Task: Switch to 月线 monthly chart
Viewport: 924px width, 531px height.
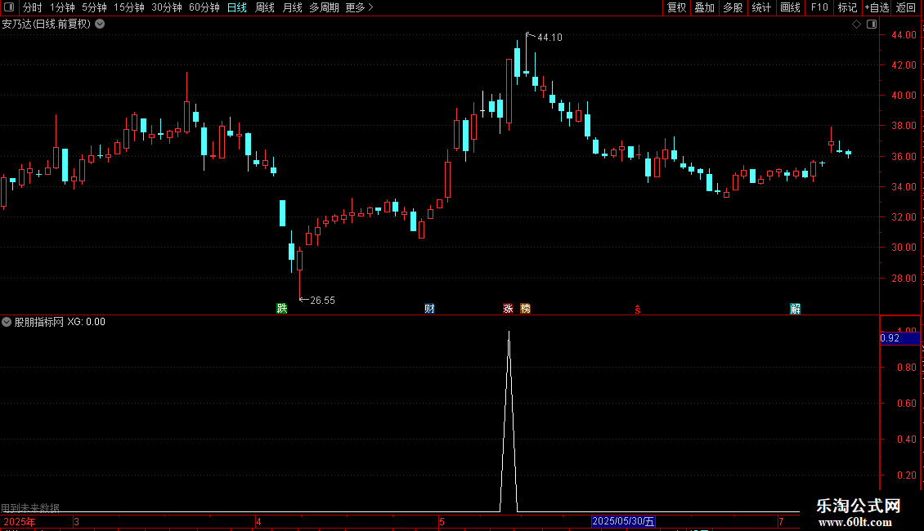Action: pos(292,7)
